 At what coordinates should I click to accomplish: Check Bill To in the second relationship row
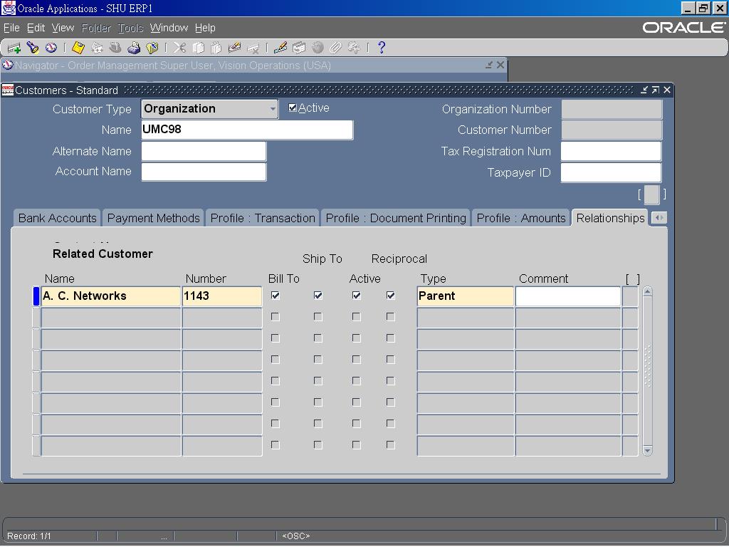(276, 317)
